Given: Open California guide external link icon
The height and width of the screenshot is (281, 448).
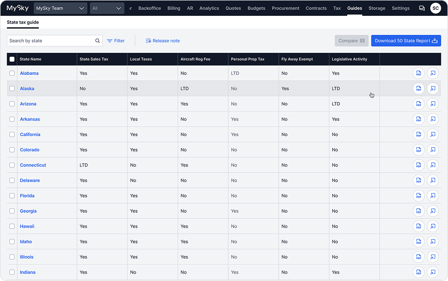Looking at the screenshot, I should click(433, 134).
